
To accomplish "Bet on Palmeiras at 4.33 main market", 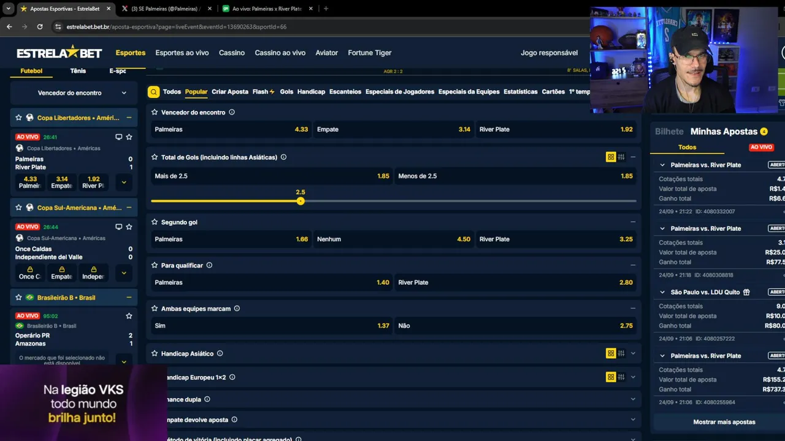I will [x=231, y=129].
